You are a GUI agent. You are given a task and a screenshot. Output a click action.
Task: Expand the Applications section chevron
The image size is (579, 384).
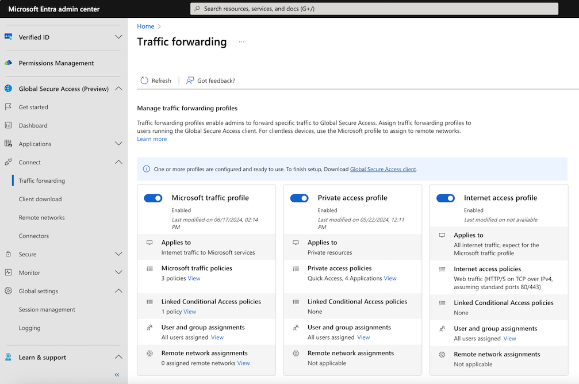coord(118,144)
